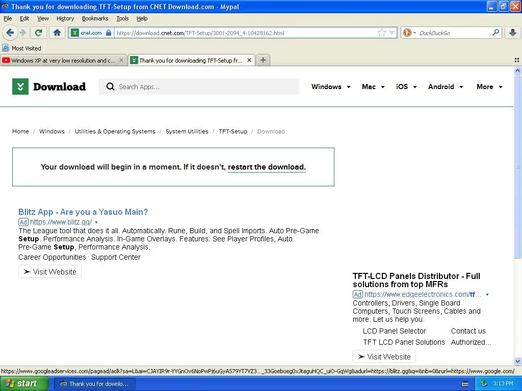Open a new tab with plus button
522x391 pixels.
(x=263, y=60)
